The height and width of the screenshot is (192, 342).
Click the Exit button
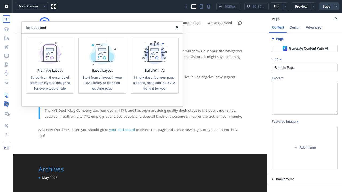pos(277,6)
